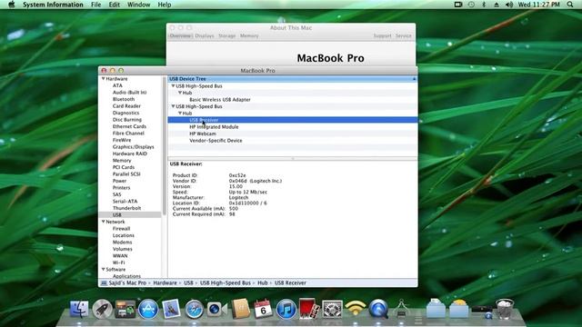The height and width of the screenshot is (327, 582).
Task: Open the File menu
Action: [x=95, y=5]
